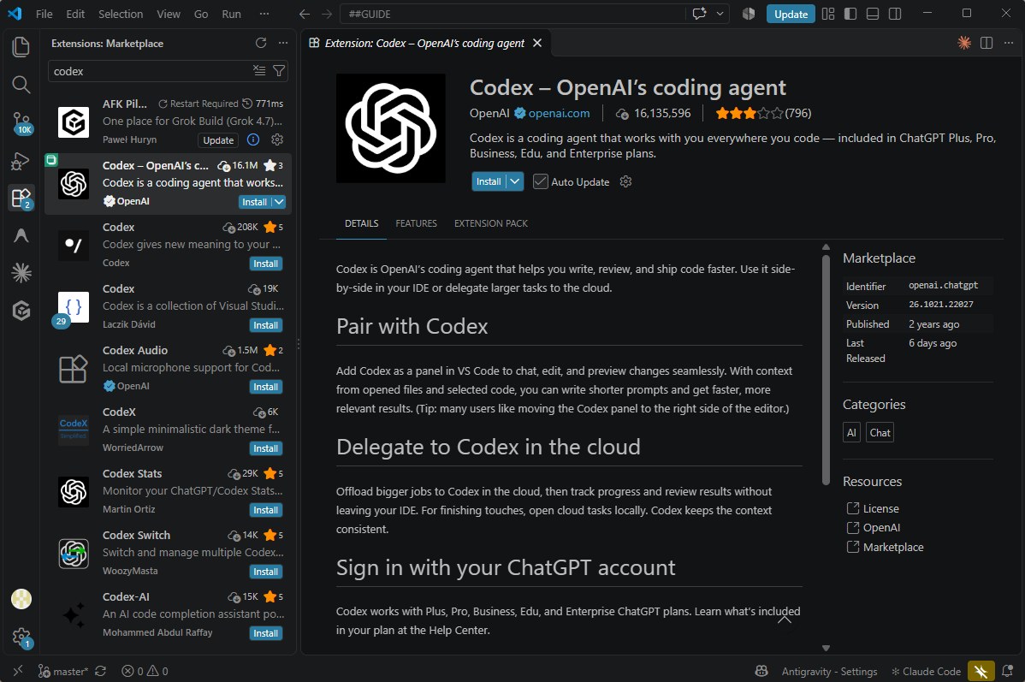
Task: Open the Search view in activity bar
Action: (21, 85)
